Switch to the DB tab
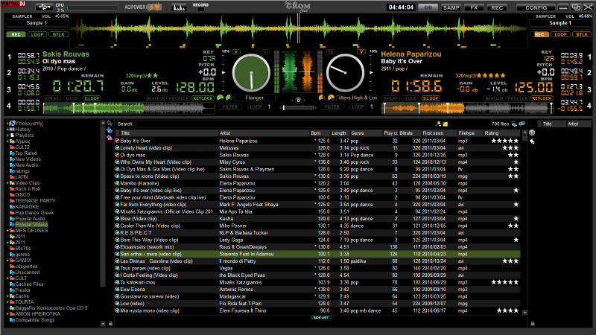This screenshot has height=335, width=596. point(428,7)
